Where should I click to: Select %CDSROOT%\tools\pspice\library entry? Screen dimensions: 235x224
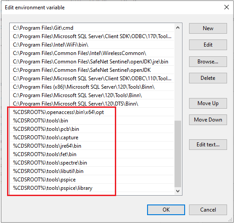(x=92, y=188)
